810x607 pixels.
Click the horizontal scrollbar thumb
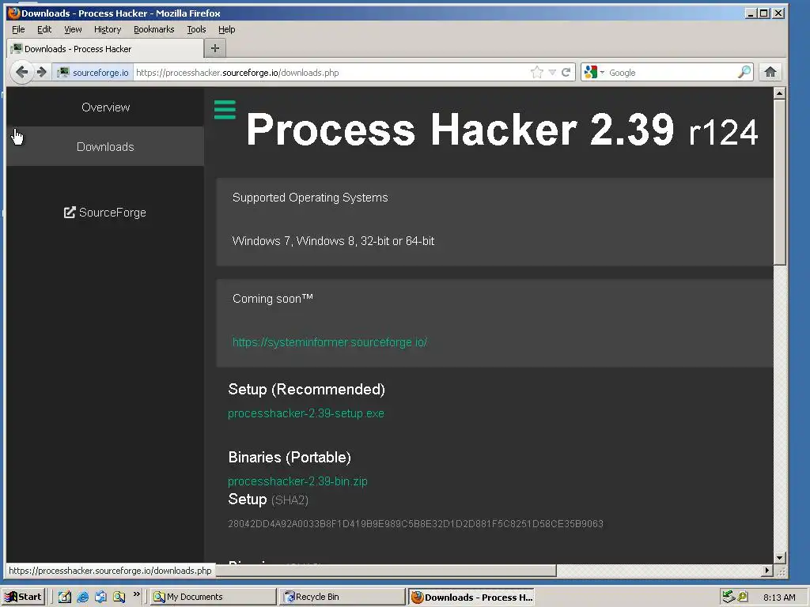pyautogui.click(x=385, y=571)
